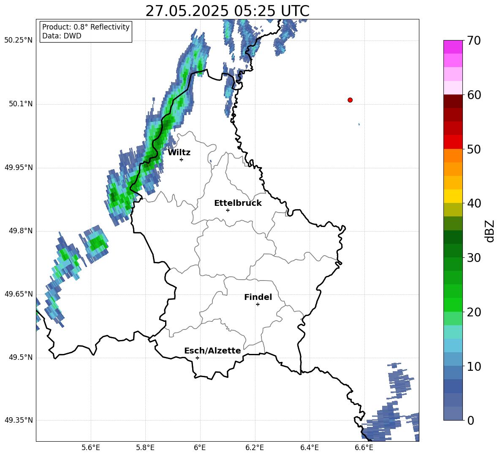Viewport: 500px width, 456px height.
Task: Click the Wiltz location cross marker
Action: 182,159
